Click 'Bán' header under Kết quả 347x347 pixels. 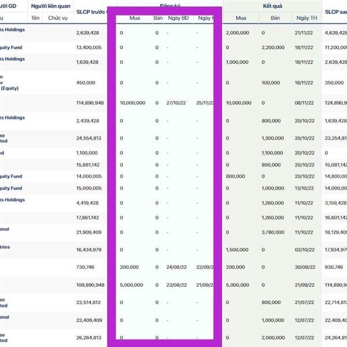point(275,18)
